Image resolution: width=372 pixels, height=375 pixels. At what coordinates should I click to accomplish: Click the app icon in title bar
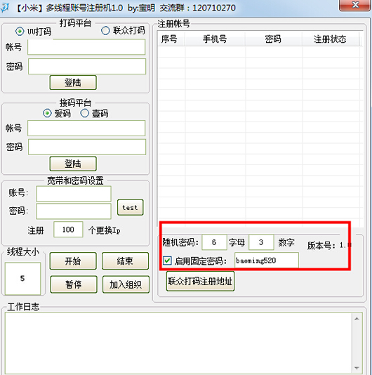(5, 8)
